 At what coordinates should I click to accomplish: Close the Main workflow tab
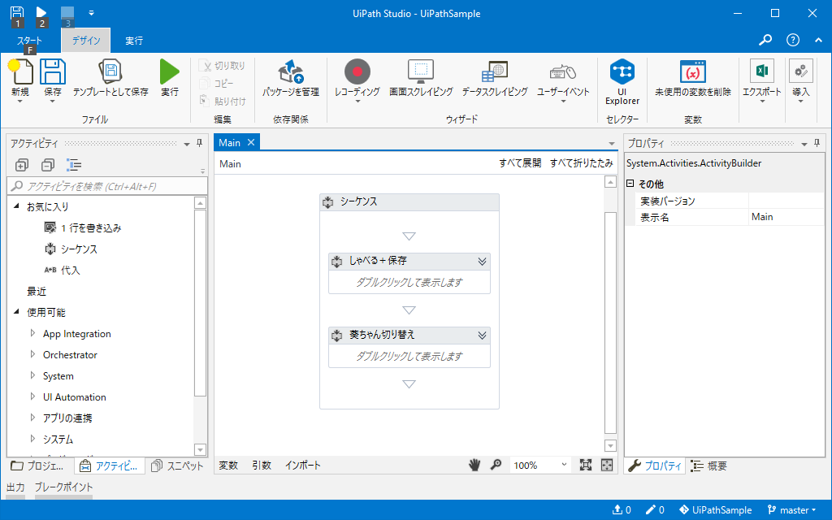pyautogui.click(x=251, y=142)
